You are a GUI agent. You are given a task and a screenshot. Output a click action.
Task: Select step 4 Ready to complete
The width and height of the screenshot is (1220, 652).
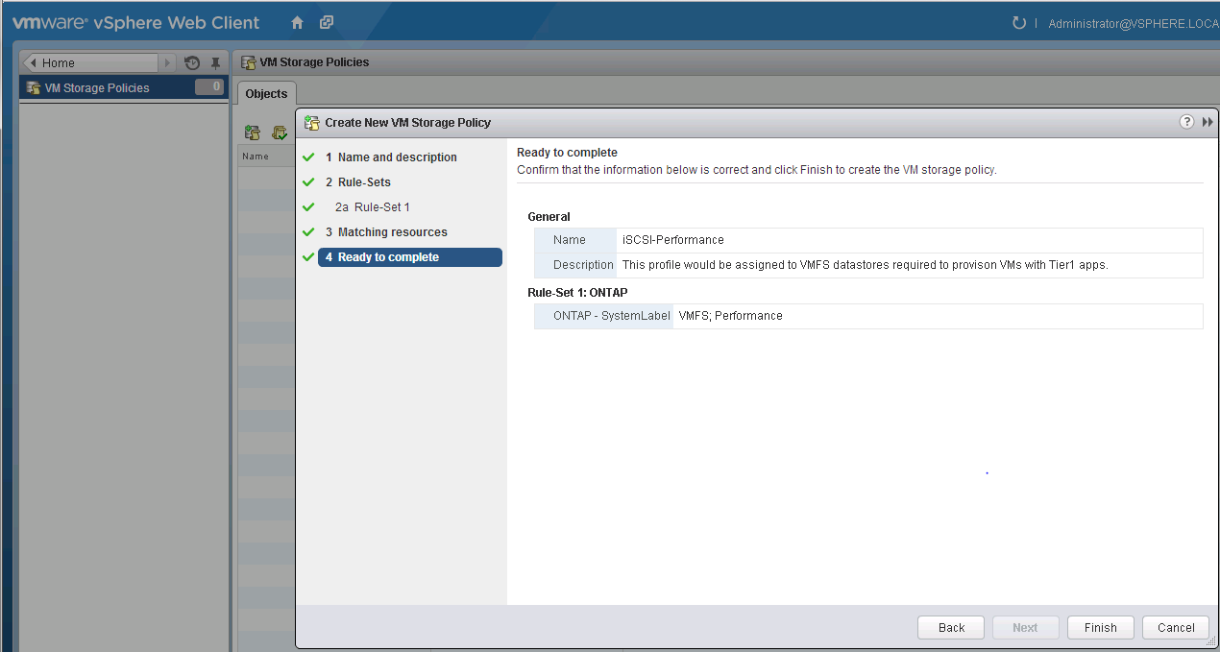(409, 257)
